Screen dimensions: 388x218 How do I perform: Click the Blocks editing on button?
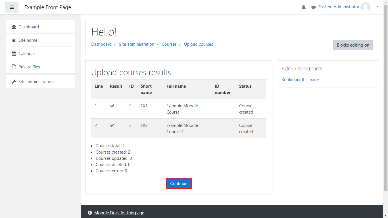(x=353, y=45)
